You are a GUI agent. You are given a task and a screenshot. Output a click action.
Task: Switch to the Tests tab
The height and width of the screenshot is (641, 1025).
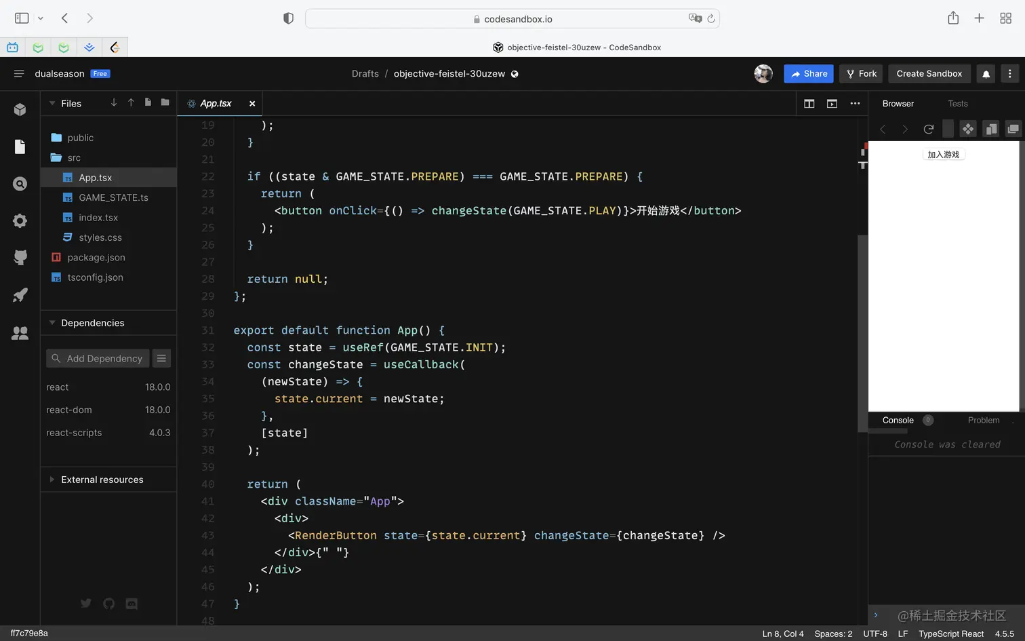(958, 104)
